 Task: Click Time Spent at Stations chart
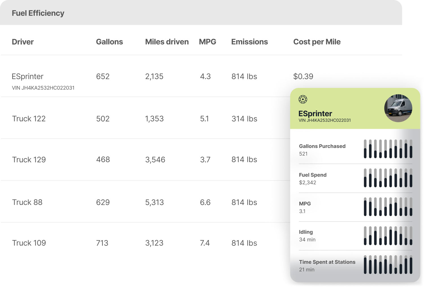388,265
